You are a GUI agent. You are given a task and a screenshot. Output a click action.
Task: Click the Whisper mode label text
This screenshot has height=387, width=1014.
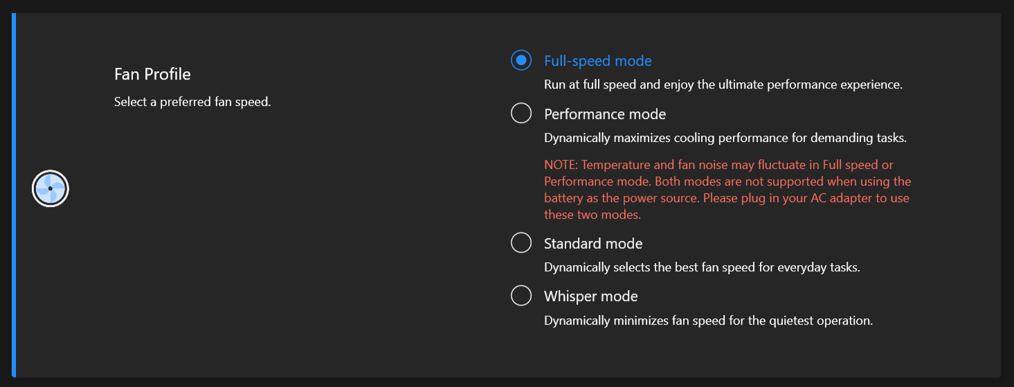click(590, 296)
